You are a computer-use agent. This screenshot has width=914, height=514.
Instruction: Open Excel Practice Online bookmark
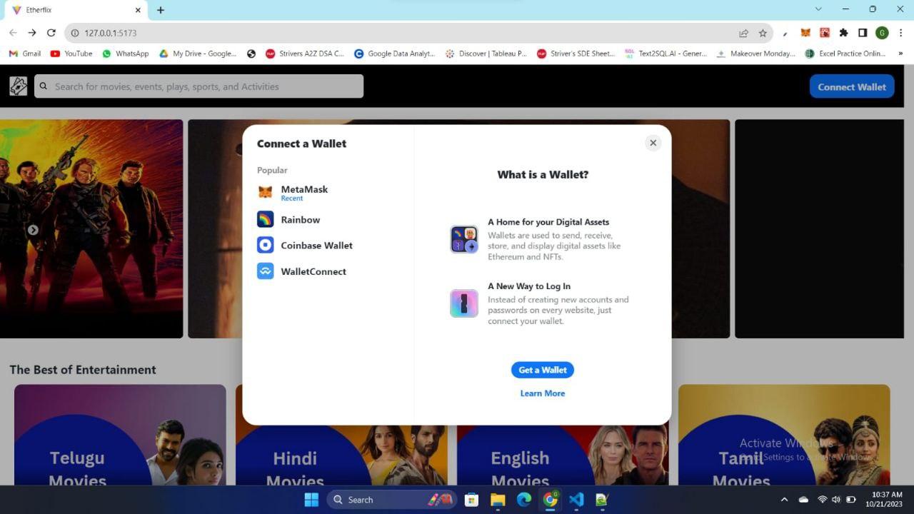coord(845,54)
